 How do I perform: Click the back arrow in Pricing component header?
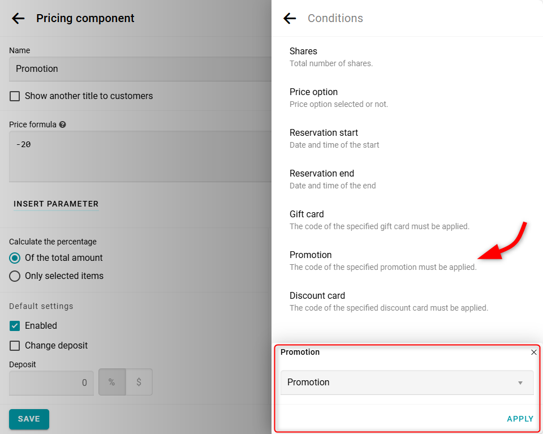tap(18, 18)
